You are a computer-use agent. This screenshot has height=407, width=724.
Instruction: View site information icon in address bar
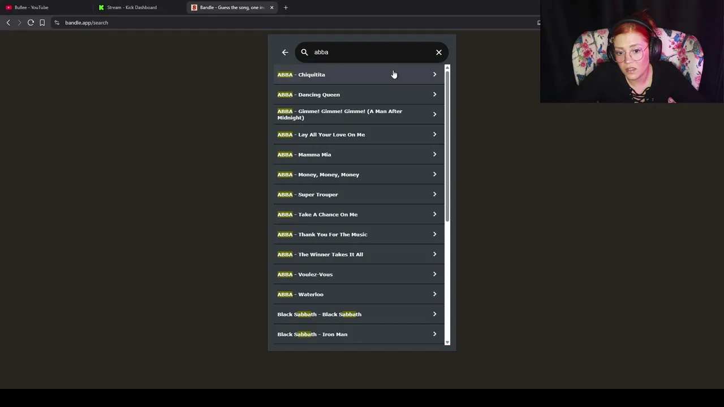[x=57, y=23]
